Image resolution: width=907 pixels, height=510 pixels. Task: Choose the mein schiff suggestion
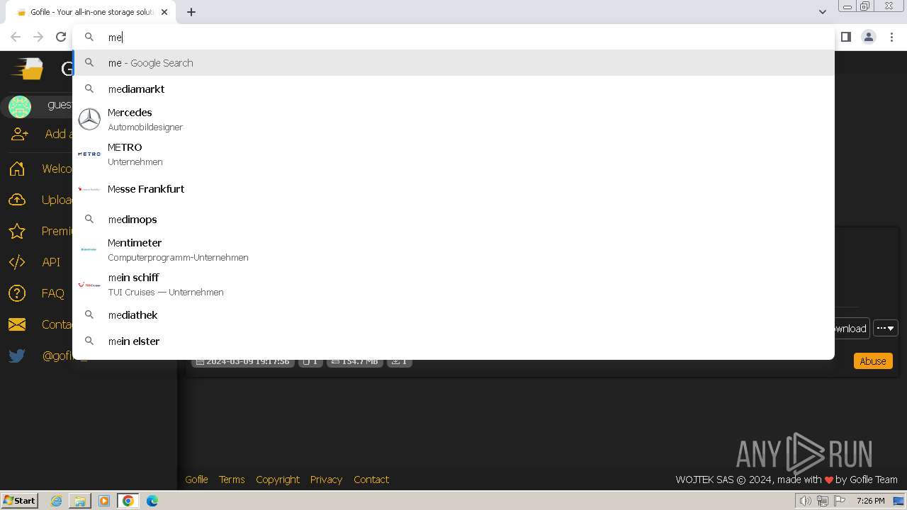click(453, 284)
